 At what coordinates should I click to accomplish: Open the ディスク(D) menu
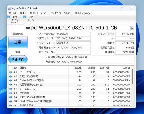coord(56,13)
